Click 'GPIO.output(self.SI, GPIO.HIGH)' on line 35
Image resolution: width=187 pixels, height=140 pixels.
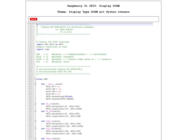64,109
